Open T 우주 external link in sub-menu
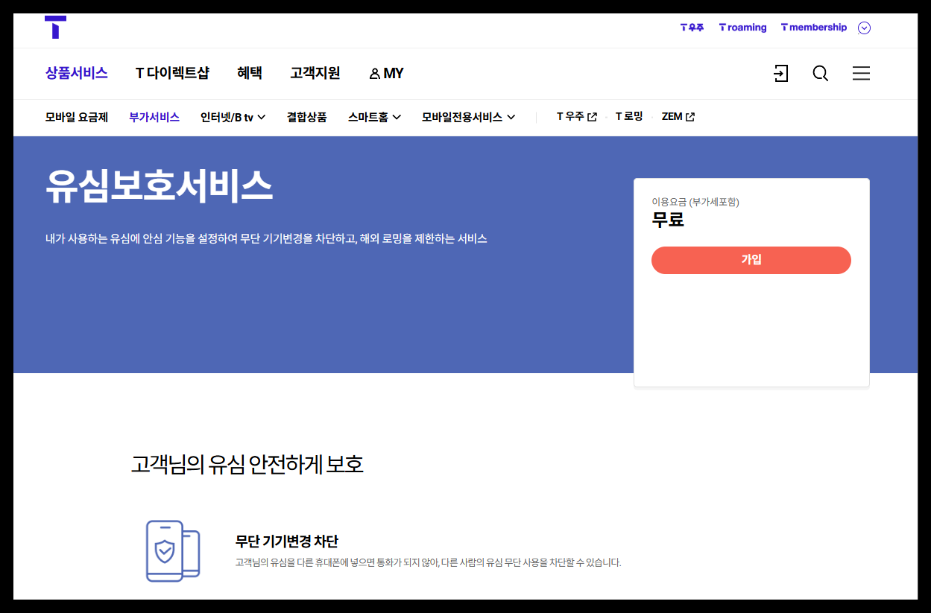The width and height of the screenshot is (931, 613). (x=577, y=117)
